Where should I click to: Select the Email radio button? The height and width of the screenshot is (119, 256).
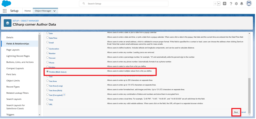pos(47,42)
